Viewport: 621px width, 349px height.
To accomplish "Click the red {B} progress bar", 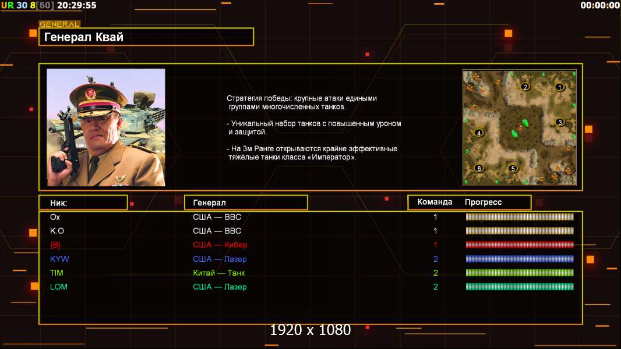I will pos(520,245).
